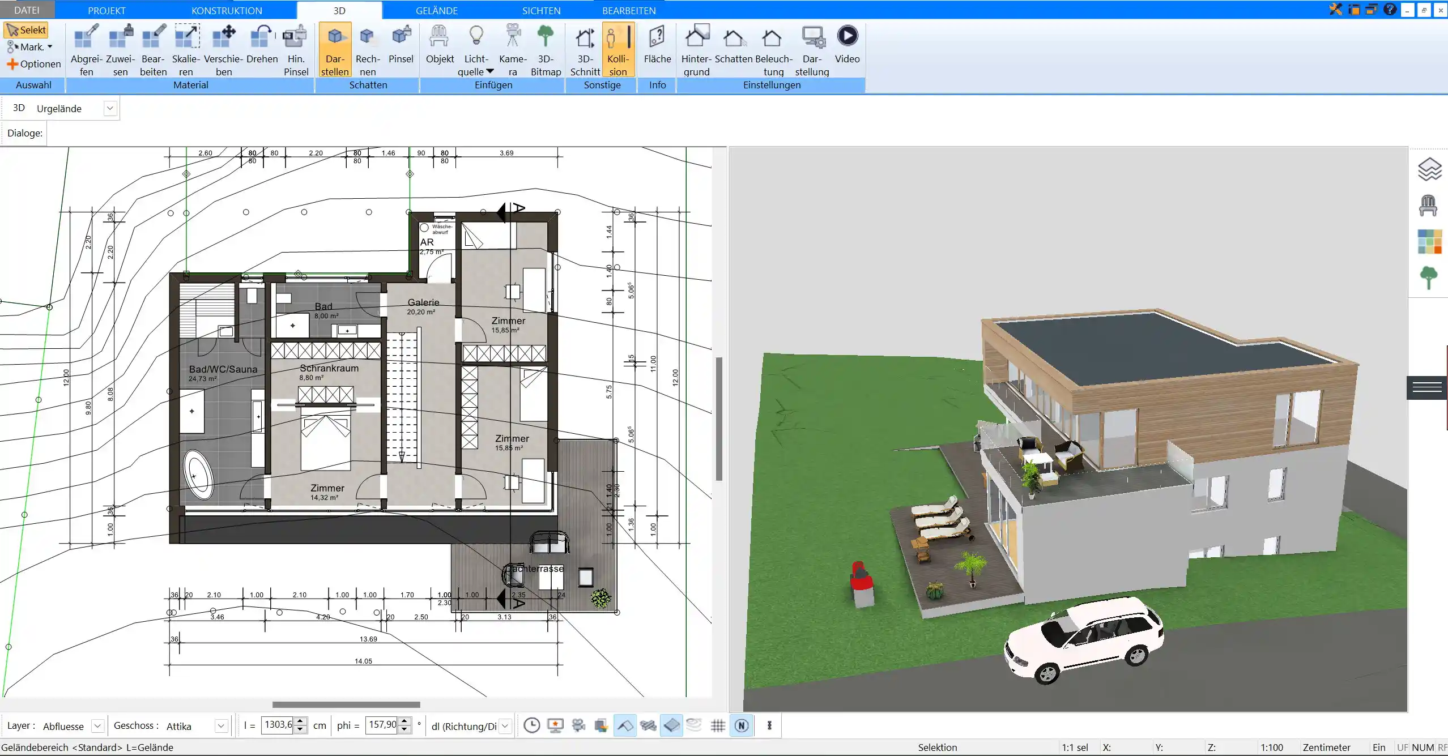This screenshot has width=1448, height=756.
Task: Switch to the KONSTRUKTION tab
Action: (227, 10)
